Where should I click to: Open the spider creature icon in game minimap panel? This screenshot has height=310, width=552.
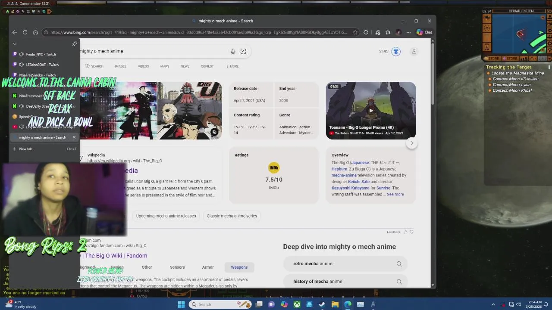point(487,19)
